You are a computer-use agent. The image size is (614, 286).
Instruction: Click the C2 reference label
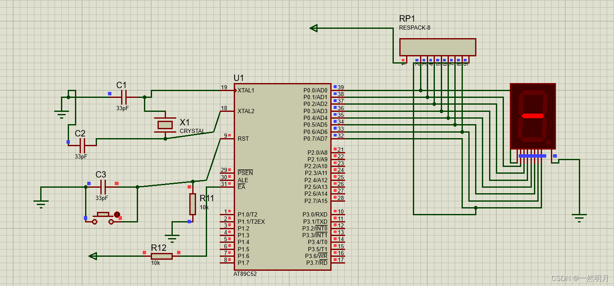(80, 133)
